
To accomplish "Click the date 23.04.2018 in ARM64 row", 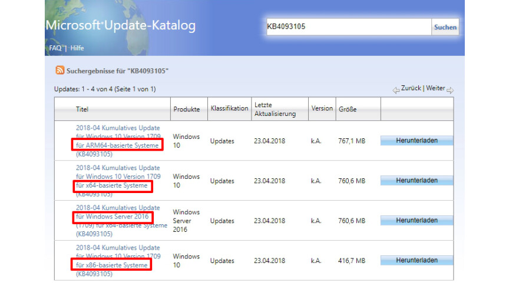I will [x=269, y=141].
